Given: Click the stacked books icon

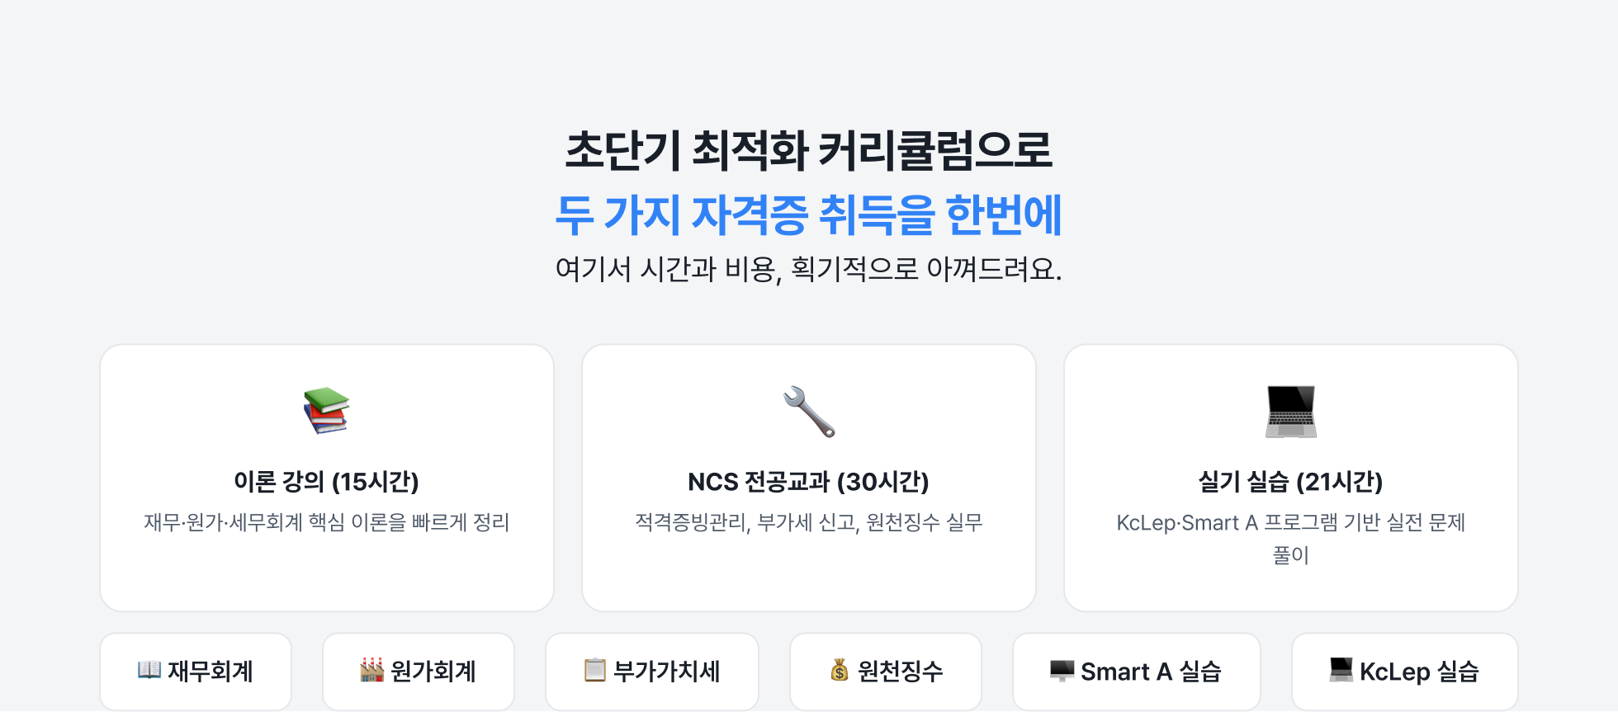Looking at the screenshot, I should point(327,410).
